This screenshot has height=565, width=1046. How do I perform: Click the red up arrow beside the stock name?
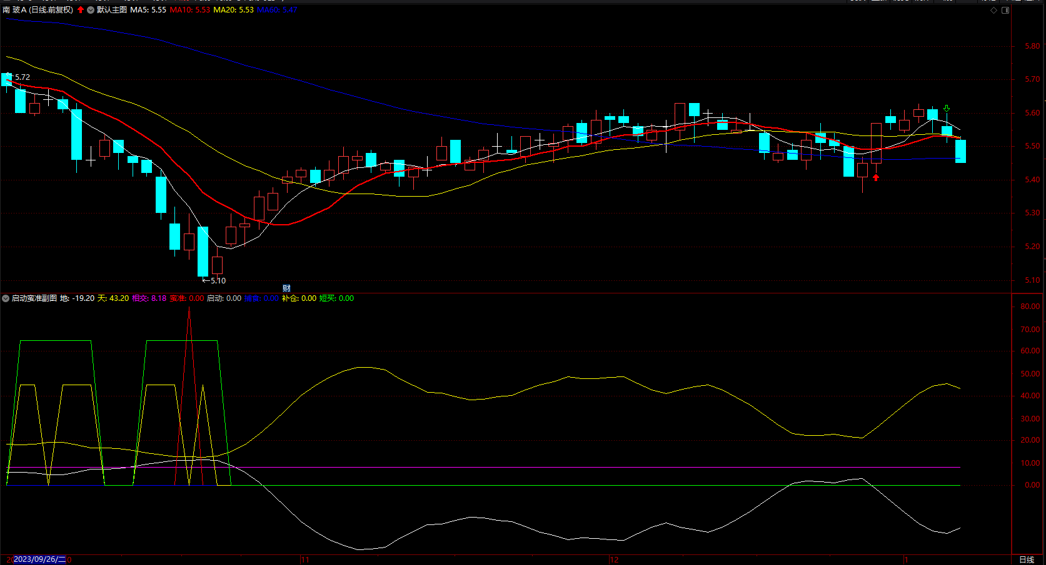[x=81, y=10]
